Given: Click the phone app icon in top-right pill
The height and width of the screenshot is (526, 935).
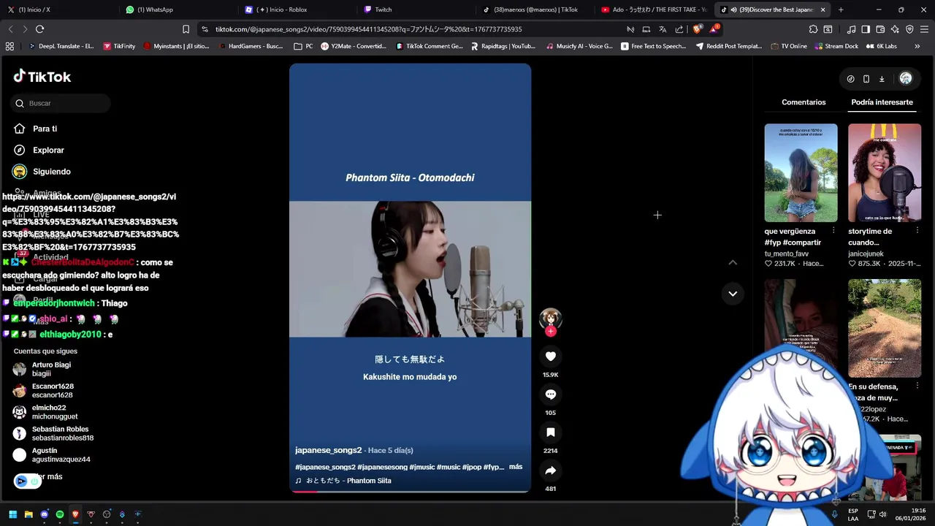Looking at the screenshot, I should (866, 79).
